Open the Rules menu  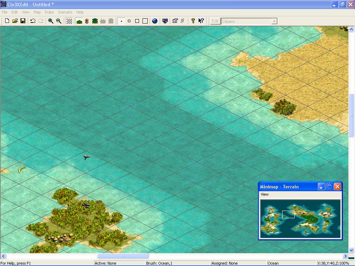49,12
